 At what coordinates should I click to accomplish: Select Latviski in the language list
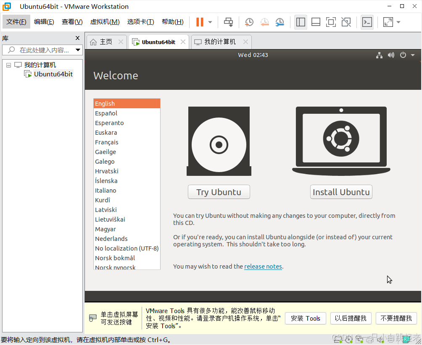[x=127, y=210]
